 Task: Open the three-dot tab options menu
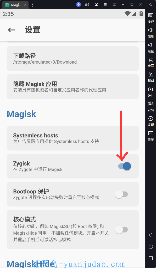tap(32, 5)
